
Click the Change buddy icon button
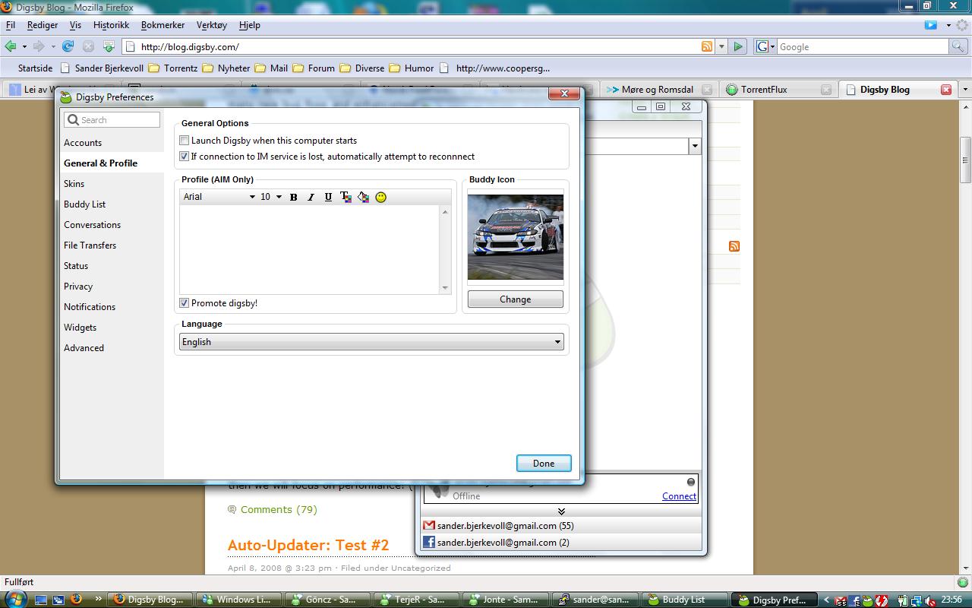point(515,299)
